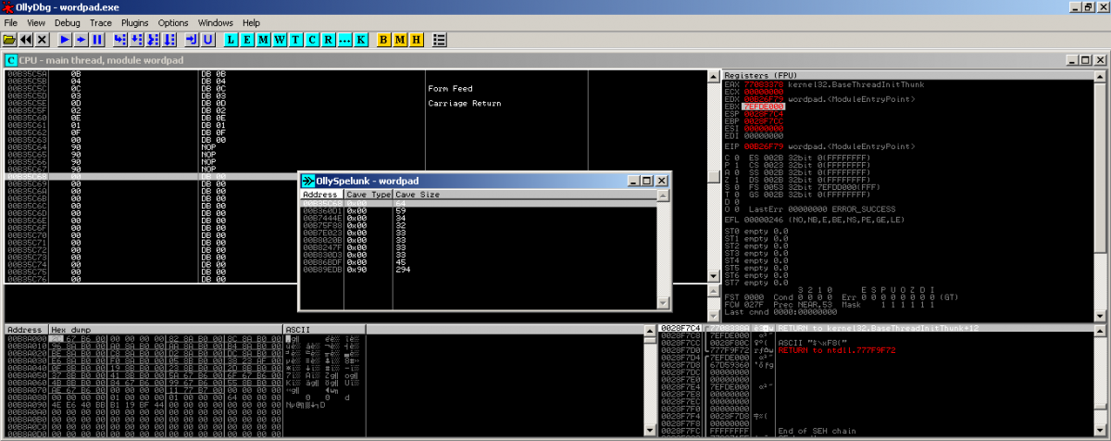Click the Address header in dump pane
The image size is (1111, 441).
pyautogui.click(x=26, y=329)
